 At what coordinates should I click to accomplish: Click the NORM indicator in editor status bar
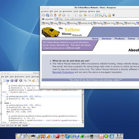25,125
